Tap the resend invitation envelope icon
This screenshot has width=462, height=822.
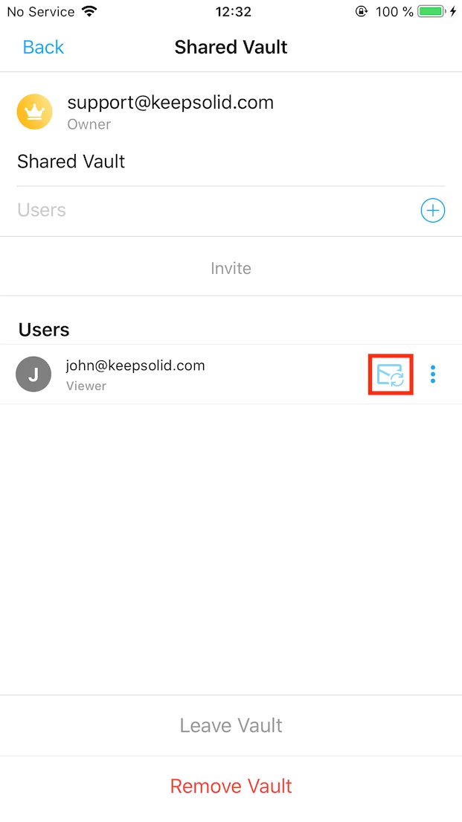391,375
